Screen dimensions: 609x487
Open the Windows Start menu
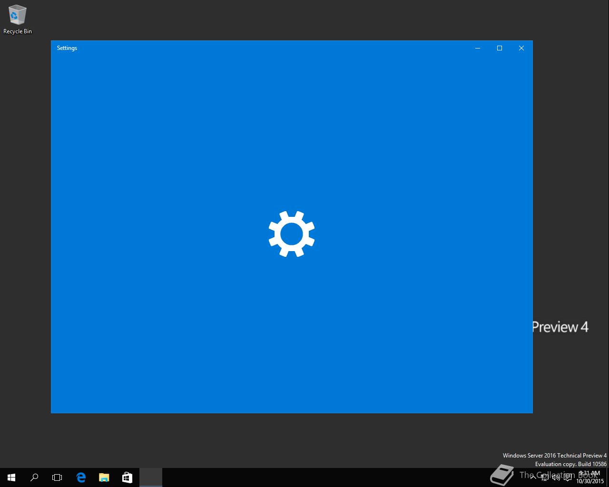[x=11, y=477]
